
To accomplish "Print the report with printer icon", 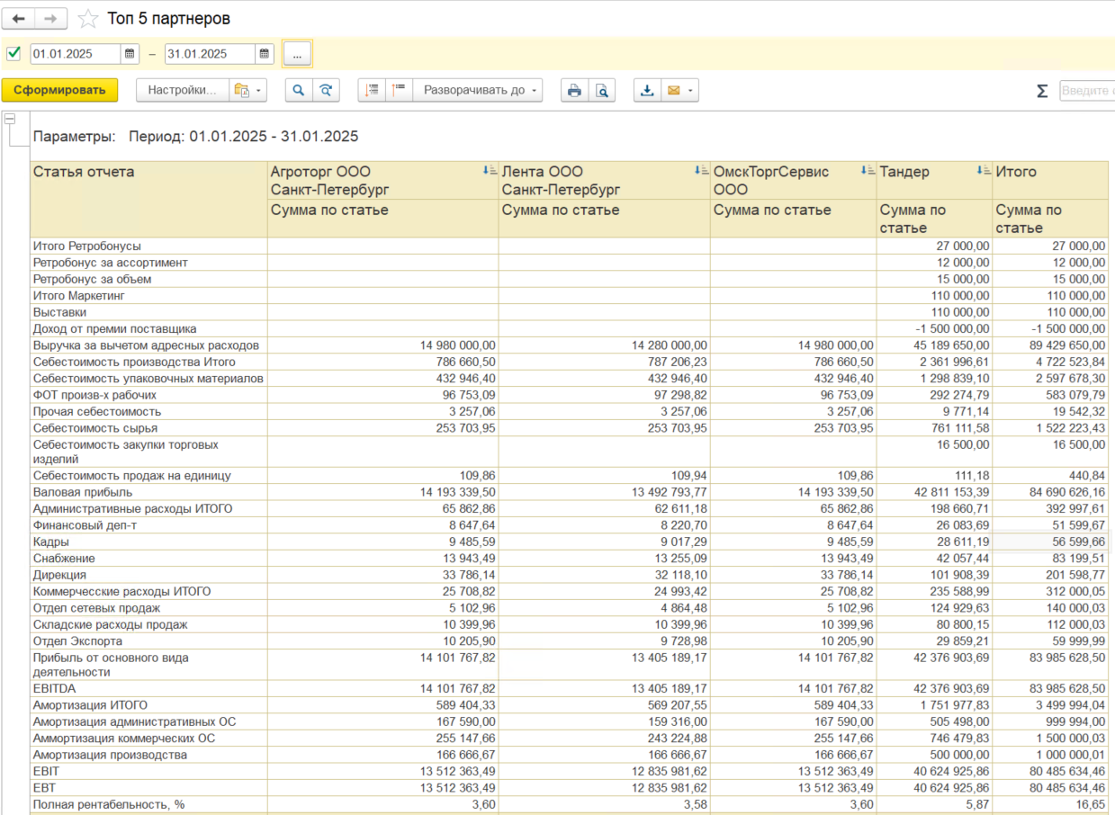I will point(574,90).
